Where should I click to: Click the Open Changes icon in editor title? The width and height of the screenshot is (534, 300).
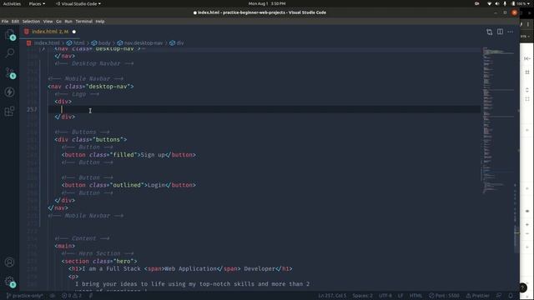tap(490, 32)
